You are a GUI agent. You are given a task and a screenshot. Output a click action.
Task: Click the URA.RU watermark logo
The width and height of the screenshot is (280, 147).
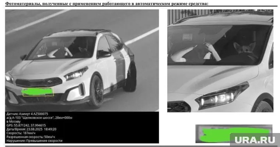pyautogui.click(x=255, y=140)
